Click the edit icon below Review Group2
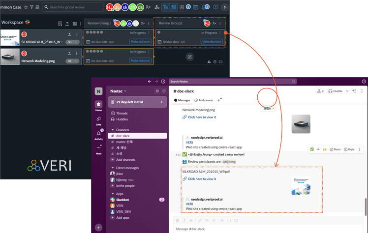This screenshot has height=233, width=368. coord(189,57)
